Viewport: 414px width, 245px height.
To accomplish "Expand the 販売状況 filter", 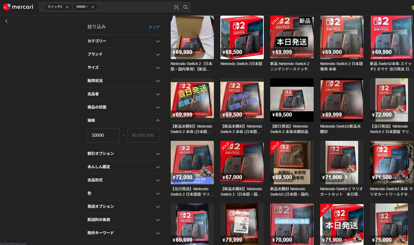I will click(x=124, y=81).
